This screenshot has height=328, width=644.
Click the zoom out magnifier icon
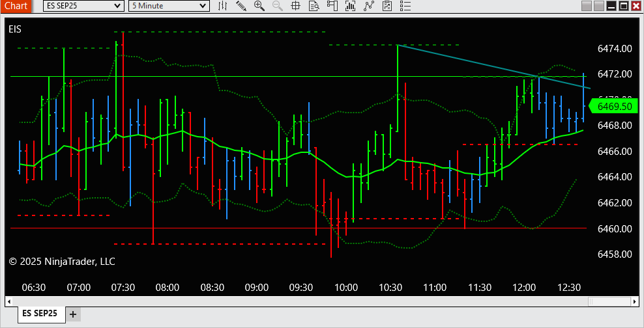pyautogui.click(x=278, y=6)
